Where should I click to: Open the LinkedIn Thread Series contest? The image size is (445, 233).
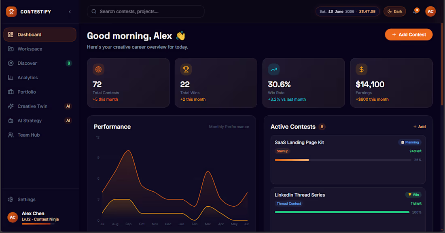pyautogui.click(x=348, y=210)
